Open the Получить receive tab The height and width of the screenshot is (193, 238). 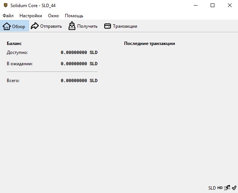coord(83,26)
